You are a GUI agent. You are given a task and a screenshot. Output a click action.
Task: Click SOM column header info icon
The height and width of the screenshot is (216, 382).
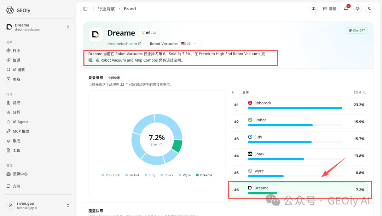tap(365, 92)
